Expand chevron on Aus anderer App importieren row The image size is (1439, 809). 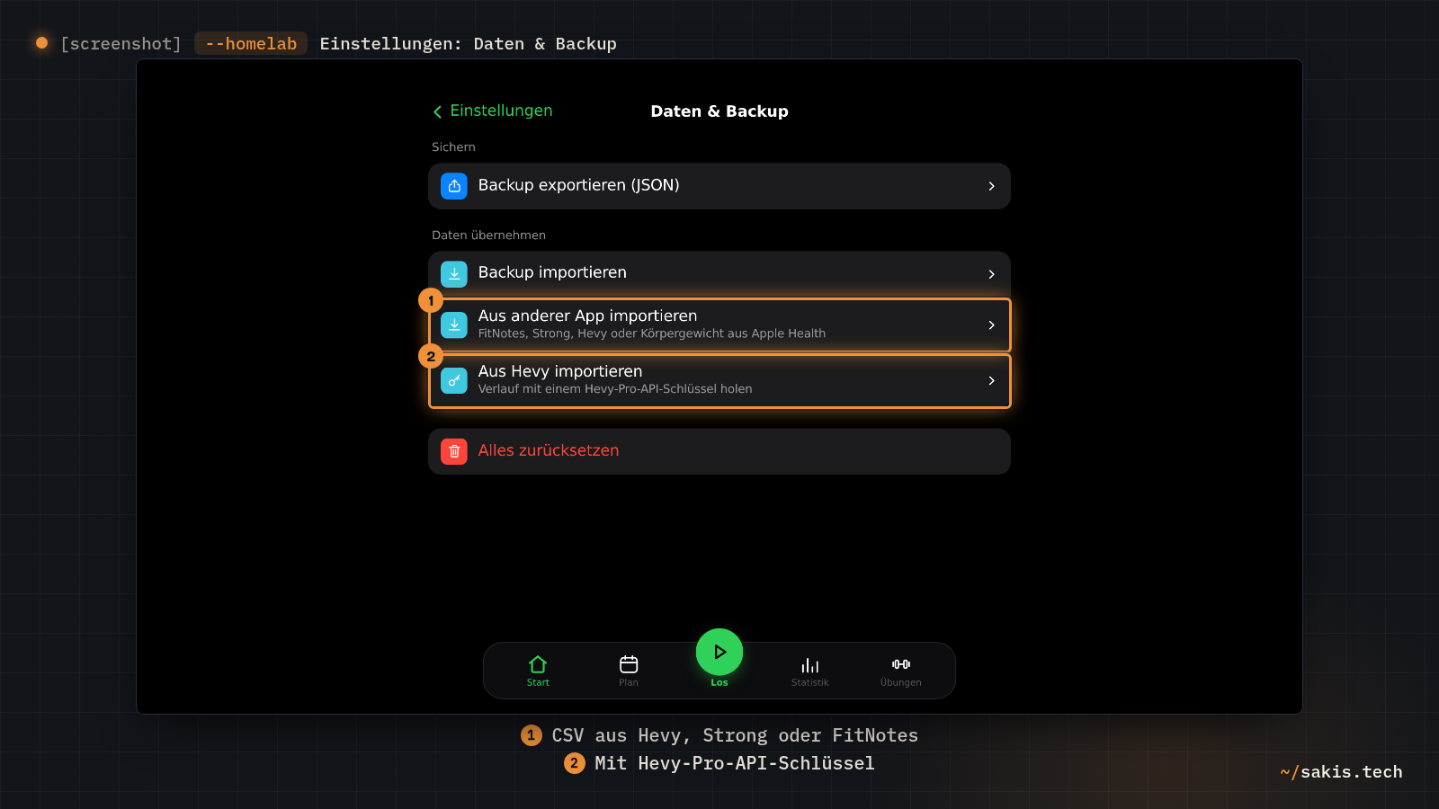pos(991,324)
